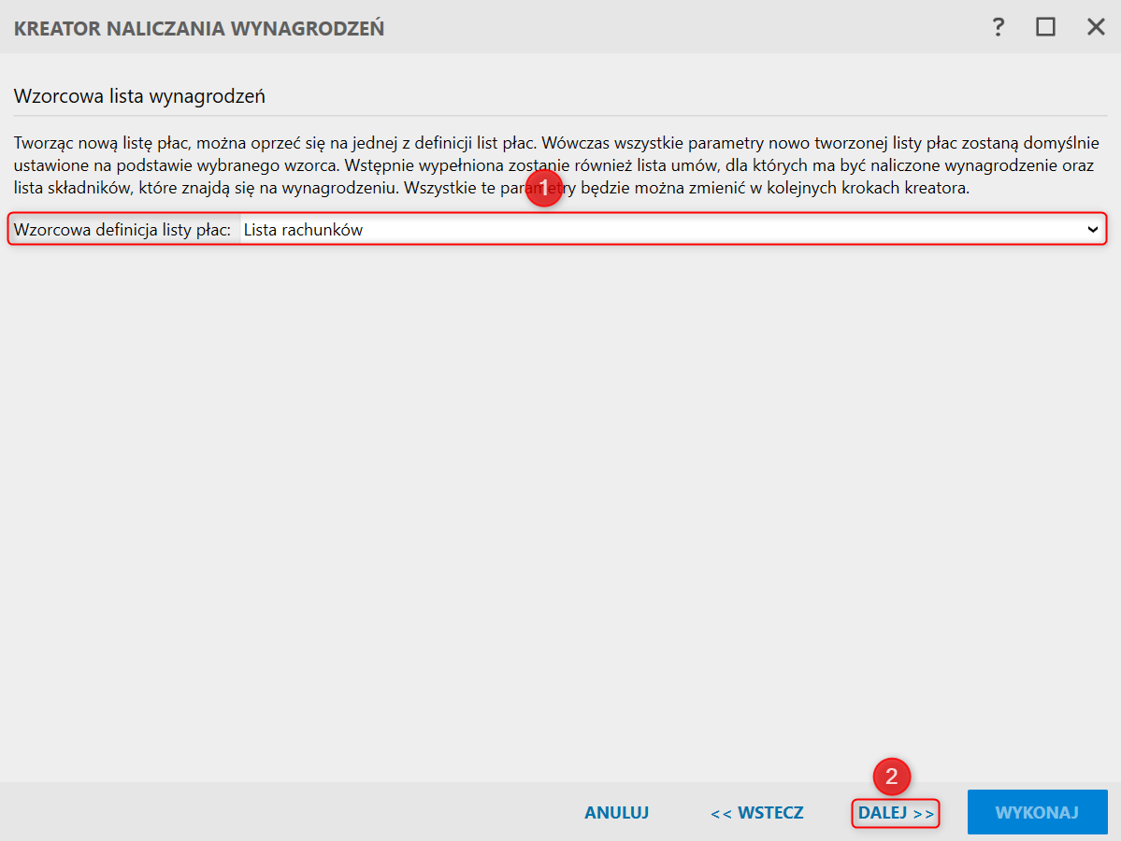Click the Lista rachunków value field
The image size is (1121, 841).
point(672,229)
